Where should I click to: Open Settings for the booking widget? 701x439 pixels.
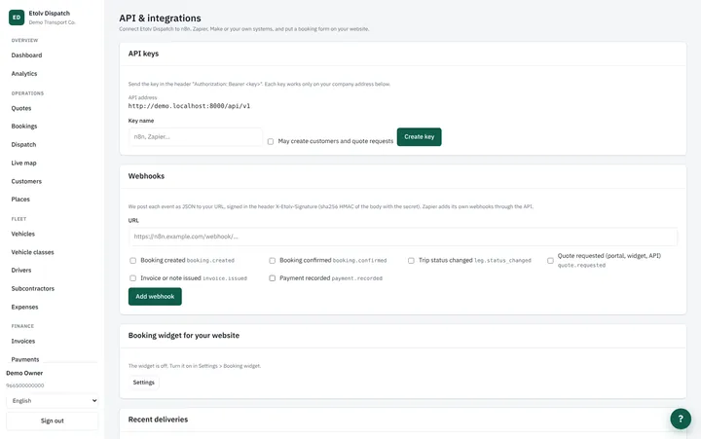tap(143, 383)
